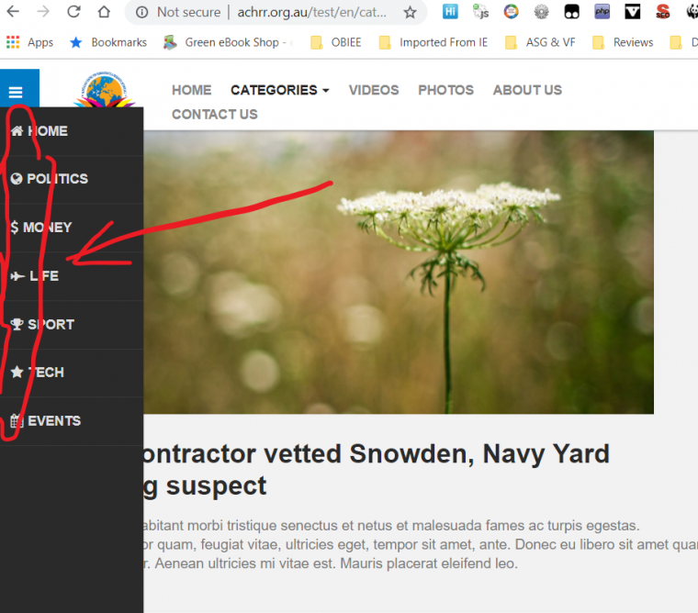Click the white flower article image
The image size is (698, 613).
(x=399, y=272)
